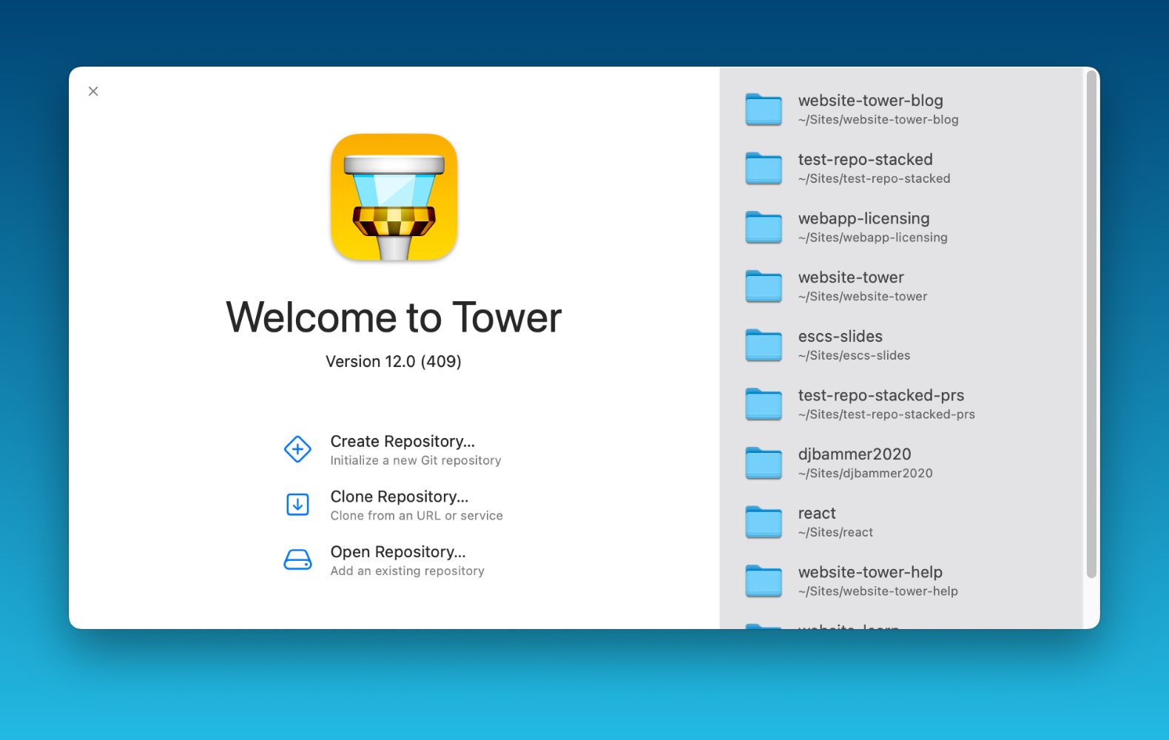This screenshot has height=740, width=1169.
Task: Open the website-tower repository
Action: [x=851, y=278]
